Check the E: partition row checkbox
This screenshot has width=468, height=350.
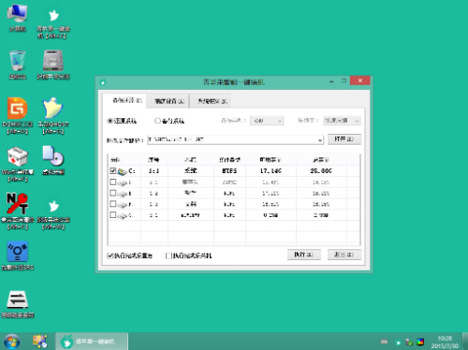pyautogui.click(x=113, y=193)
